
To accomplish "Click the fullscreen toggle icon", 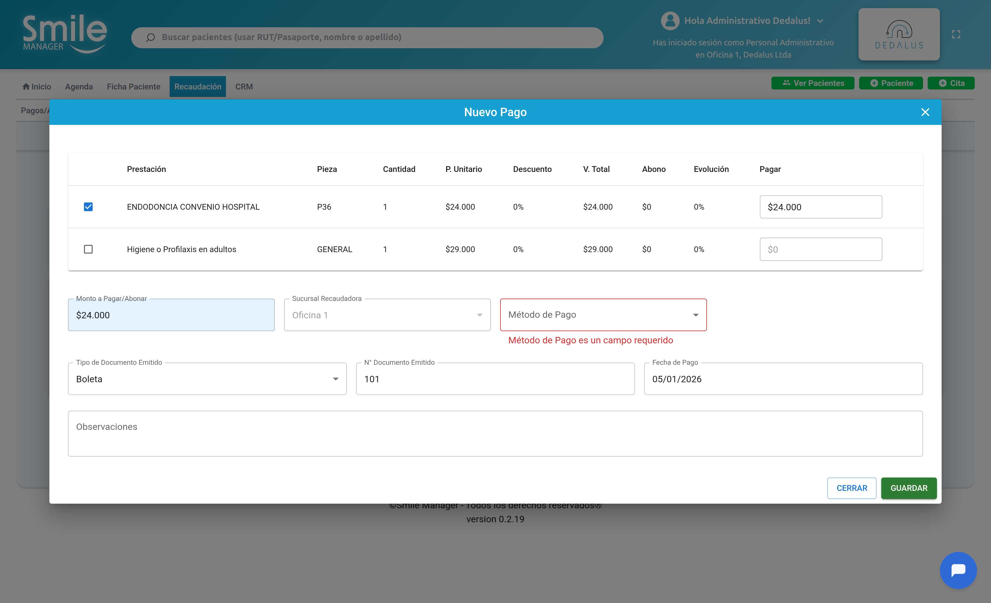I will coord(956,35).
